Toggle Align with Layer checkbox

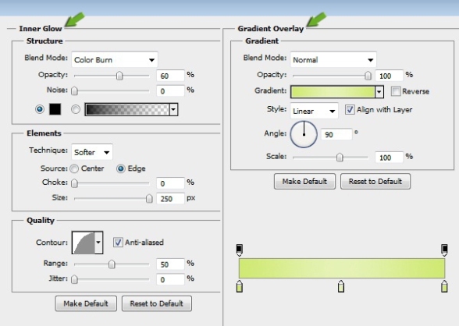(x=350, y=110)
